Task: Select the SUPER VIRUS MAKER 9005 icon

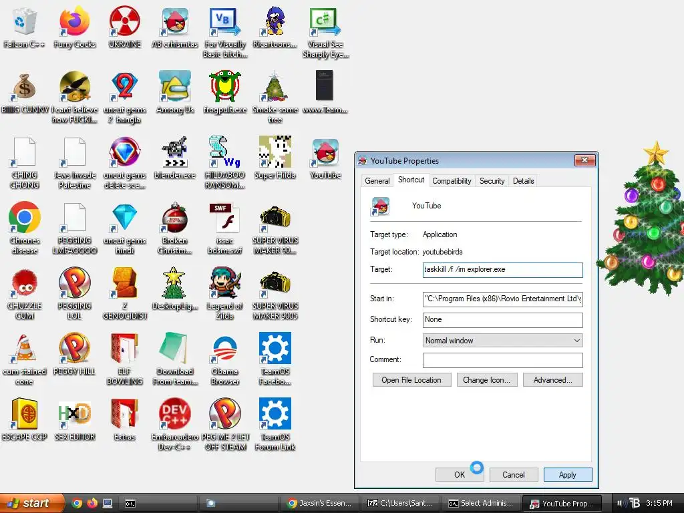Action: click(275, 283)
